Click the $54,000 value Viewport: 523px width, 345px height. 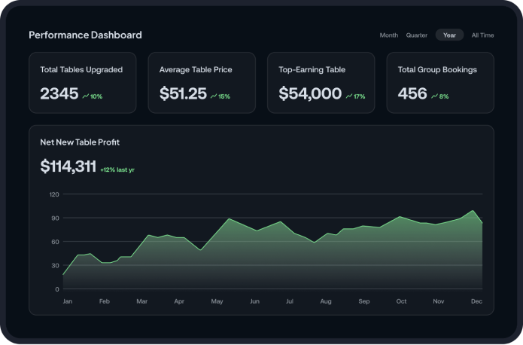[x=310, y=93]
